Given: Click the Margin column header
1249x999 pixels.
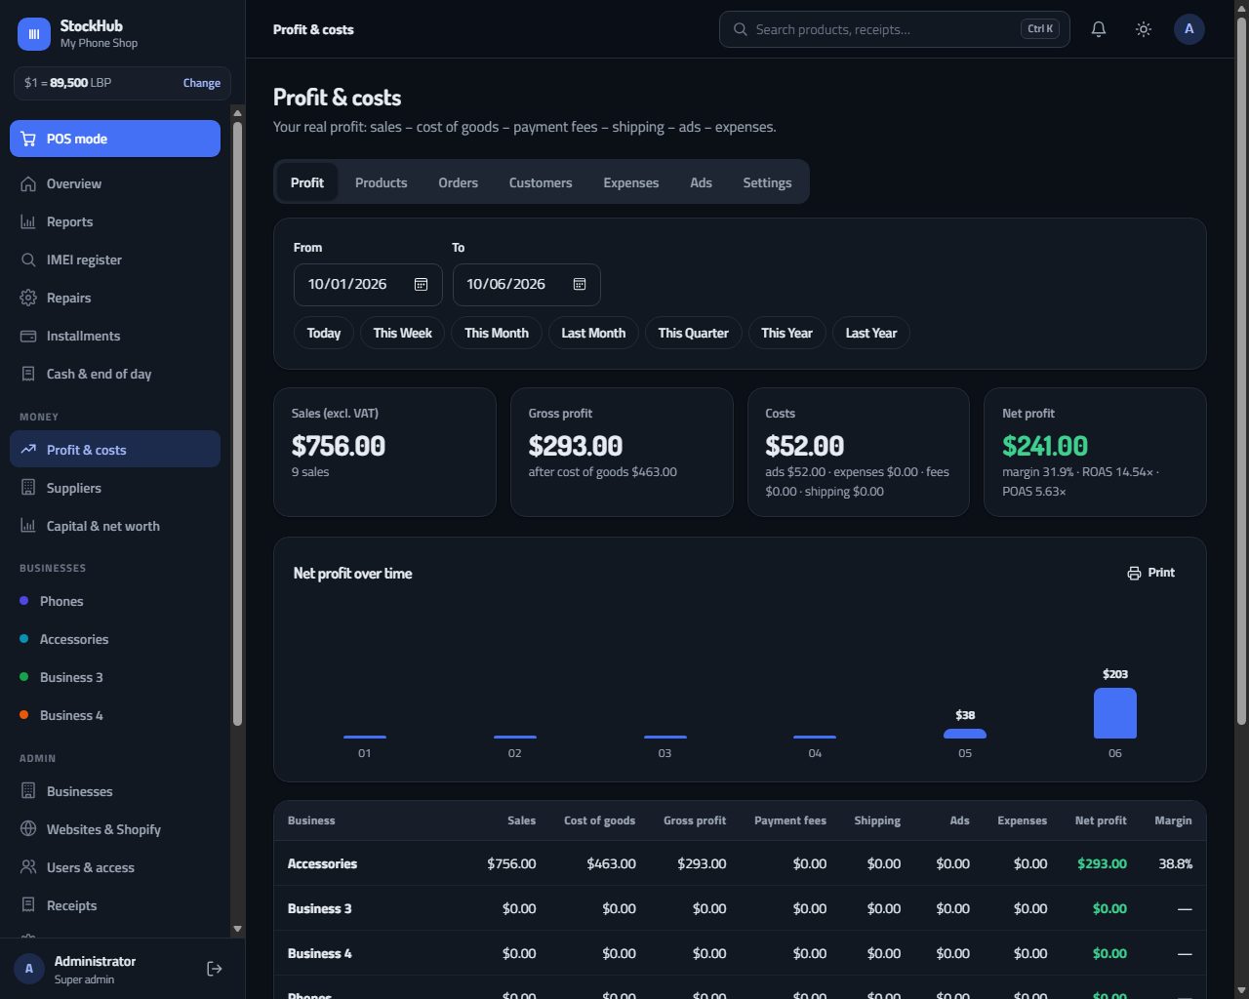Looking at the screenshot, I should [x=1173, y=820].
